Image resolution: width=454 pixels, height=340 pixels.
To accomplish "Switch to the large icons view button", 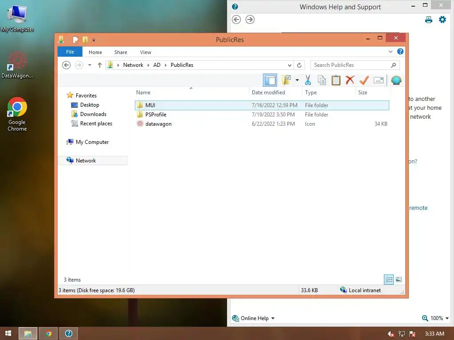I will [x=399, y=279].
